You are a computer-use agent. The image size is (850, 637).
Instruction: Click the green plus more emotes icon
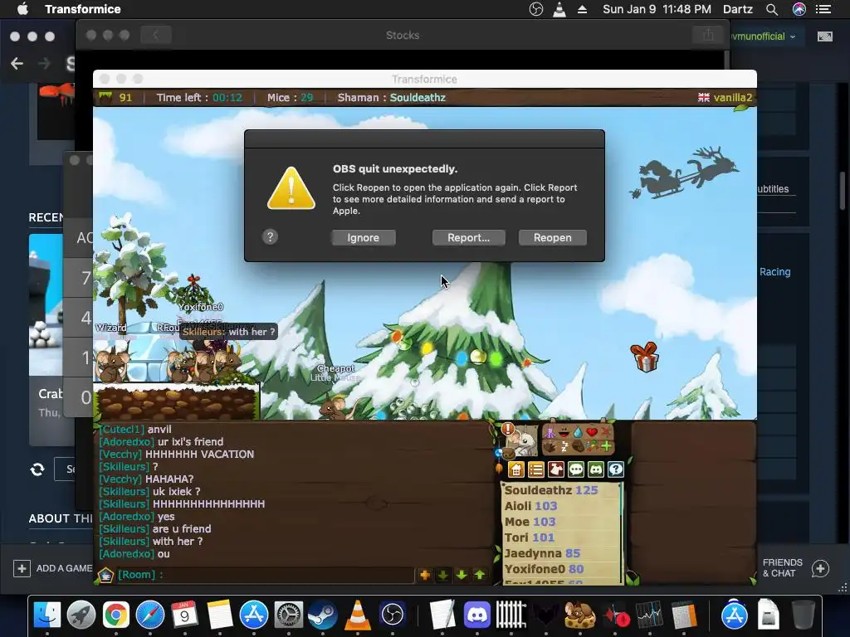[x=606, y=446]
